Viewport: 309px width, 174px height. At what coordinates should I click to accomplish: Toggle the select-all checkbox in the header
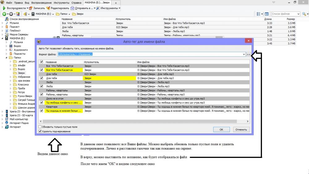(41, 62)
